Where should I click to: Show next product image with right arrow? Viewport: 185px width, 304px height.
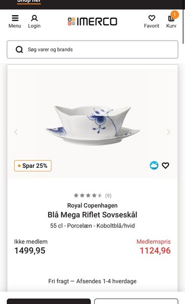tap(168, 132)
